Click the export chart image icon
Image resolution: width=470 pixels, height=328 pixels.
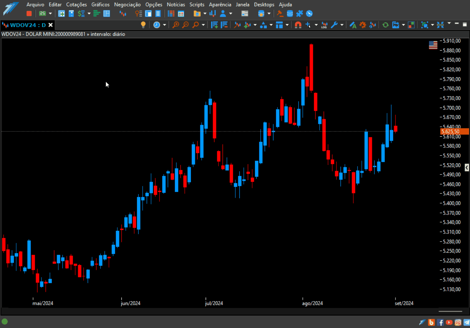pyautogui.click(x=395, y=25)
